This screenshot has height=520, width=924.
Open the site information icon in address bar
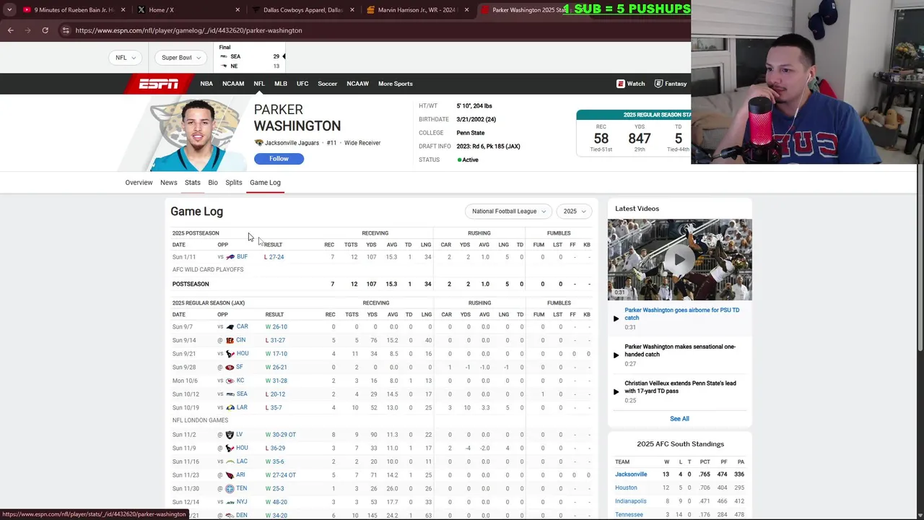pos(65,30)
